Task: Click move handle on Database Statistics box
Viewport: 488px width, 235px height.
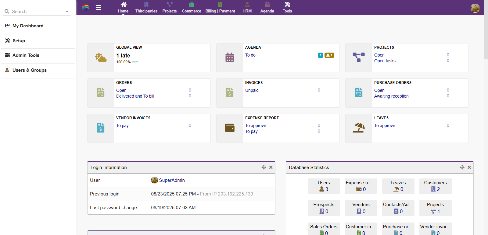Action: pos(462,168)
